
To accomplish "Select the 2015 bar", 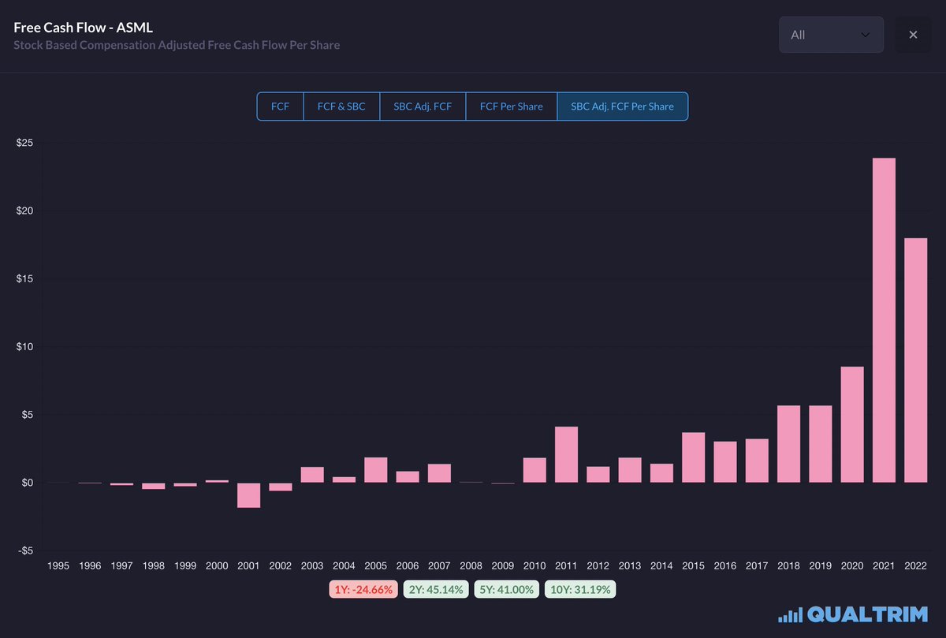I will click(x=694, y=457).
